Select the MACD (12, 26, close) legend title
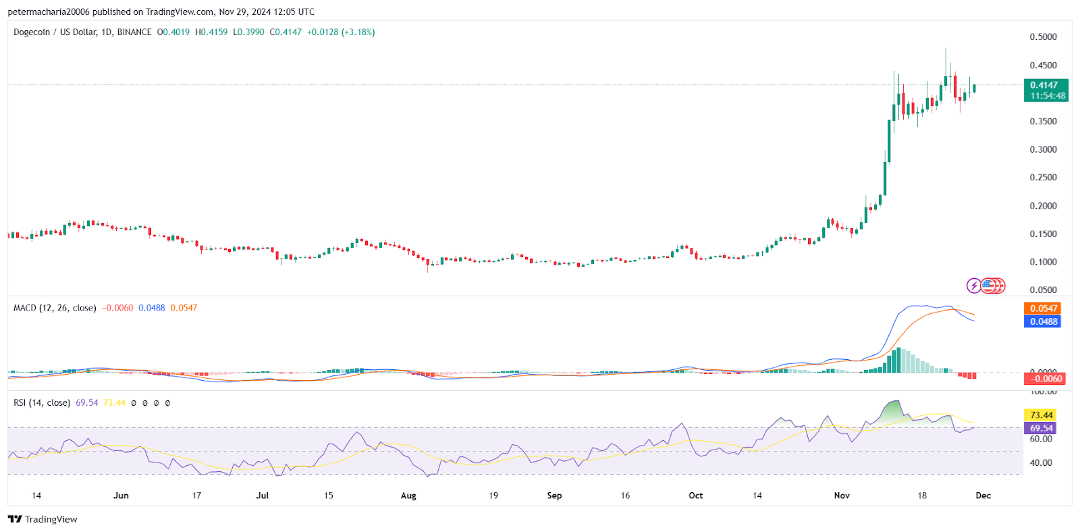 click(55, 308)
